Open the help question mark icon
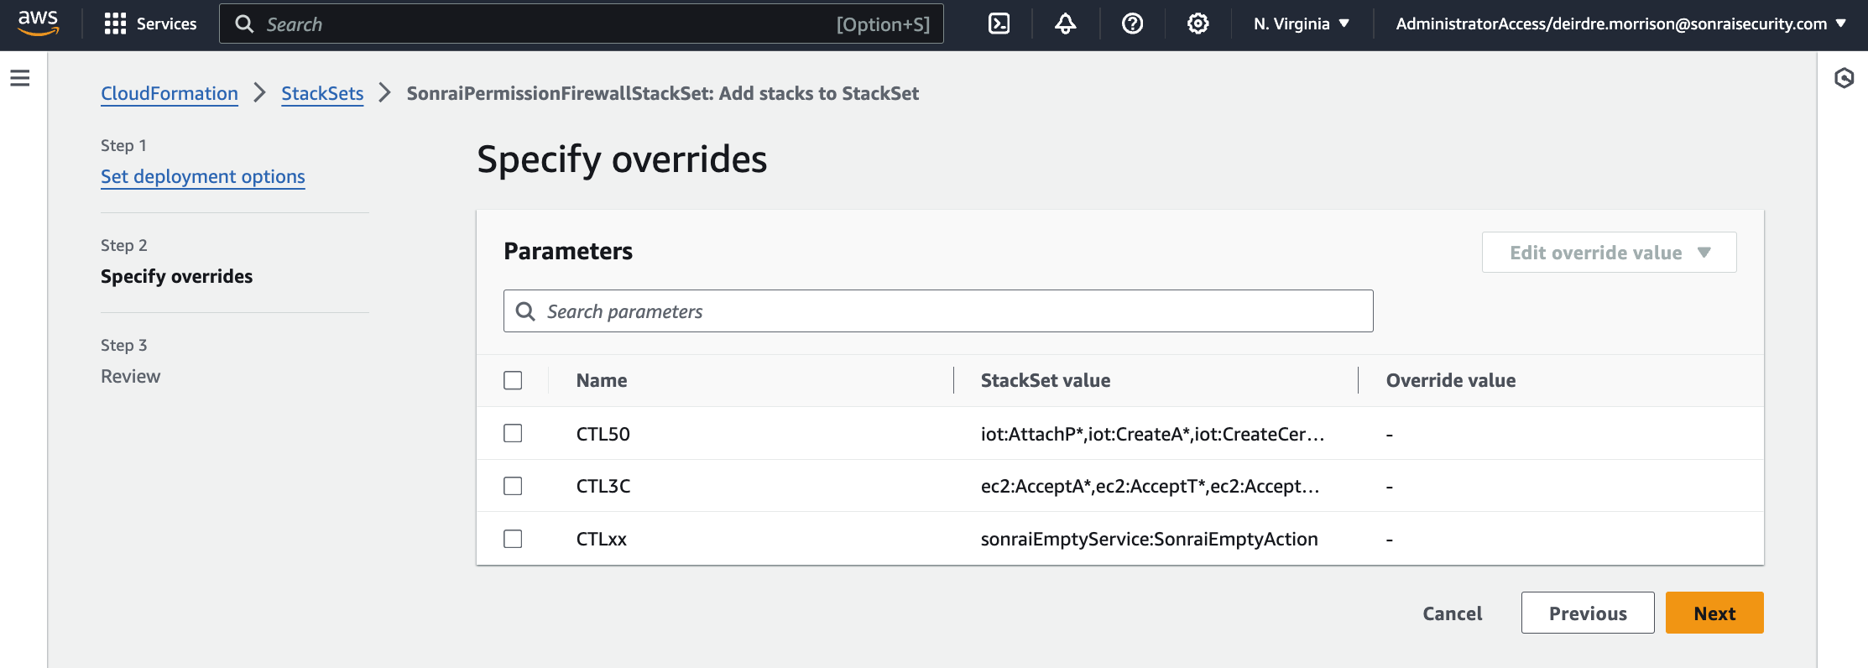The height and width of the screenshot is (668, 1868). pyautogui.click(x=1132, y=23)
